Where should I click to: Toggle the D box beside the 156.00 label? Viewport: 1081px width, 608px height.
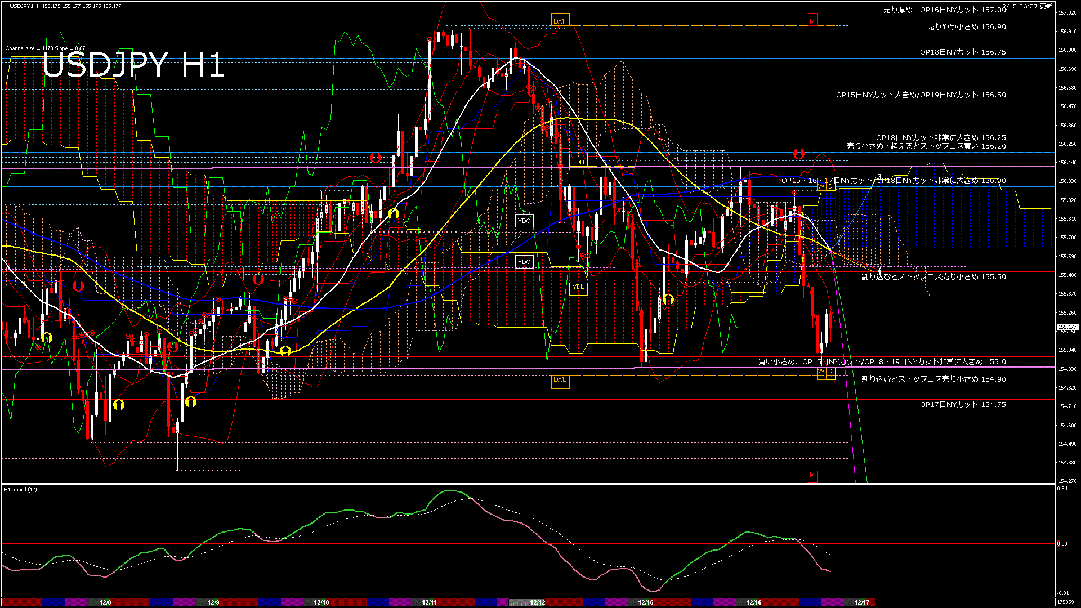830,186
